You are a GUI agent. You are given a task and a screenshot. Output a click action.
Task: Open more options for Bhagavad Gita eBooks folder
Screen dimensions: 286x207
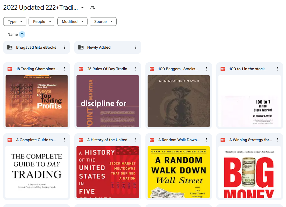(65, 47)
